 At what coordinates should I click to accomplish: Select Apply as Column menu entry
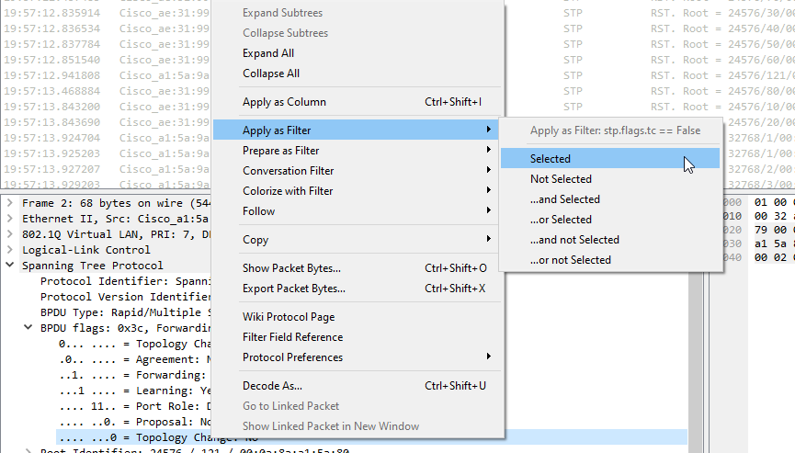coord(284,102)
